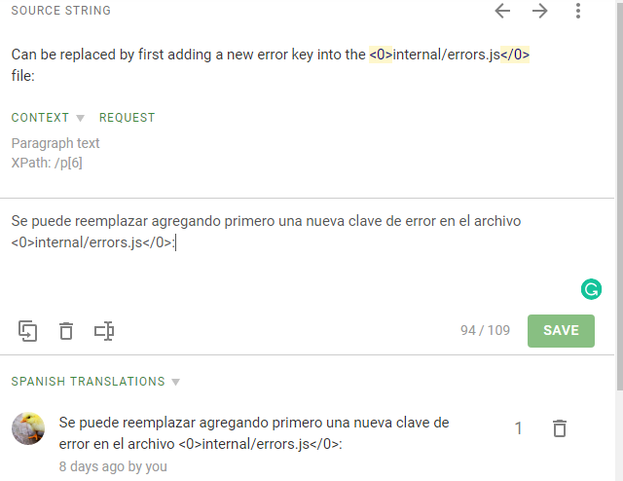
Task: Open the green Grammarly icon
Action: 591,288
